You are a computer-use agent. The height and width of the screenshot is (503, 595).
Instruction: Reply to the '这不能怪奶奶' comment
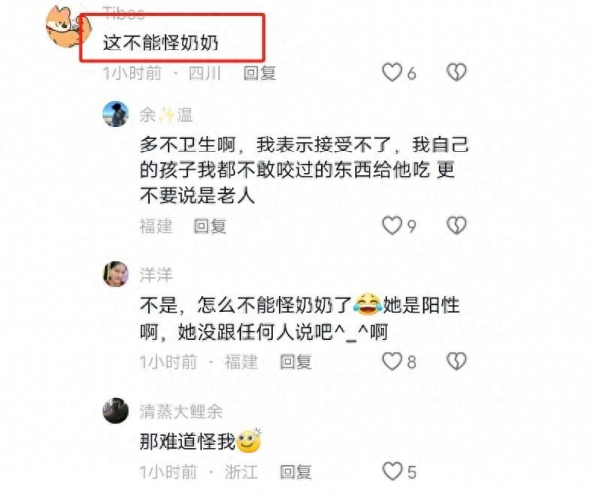pyautogui.click(x=259, y=73)
